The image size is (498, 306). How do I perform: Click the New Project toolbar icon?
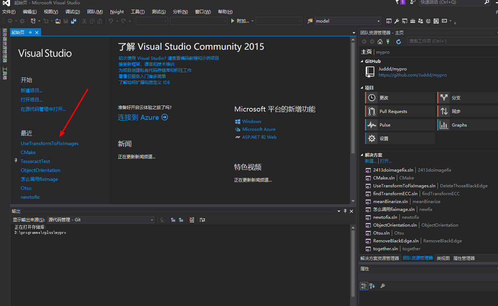click(33, 21)
